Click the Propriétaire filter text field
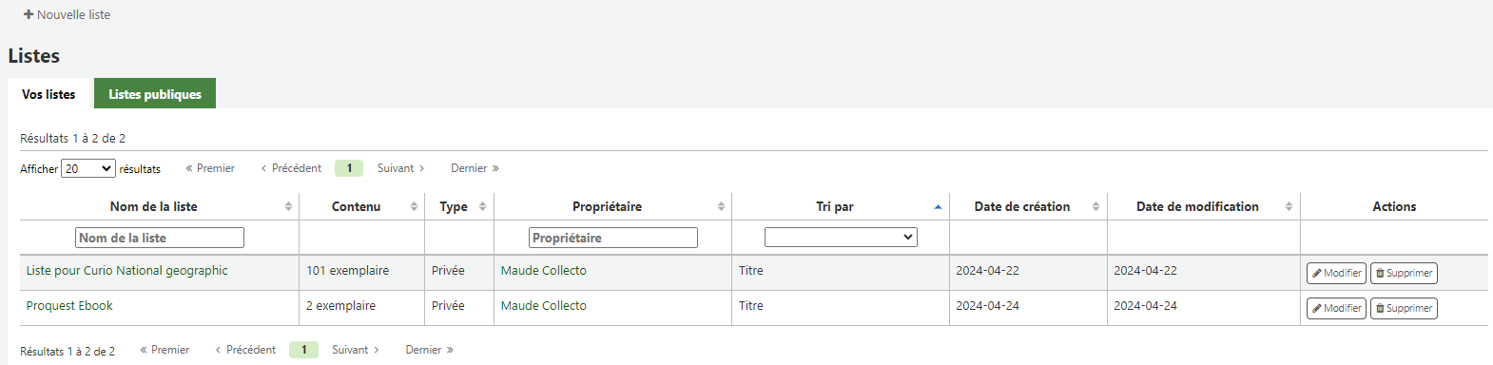 coord(613,238)
